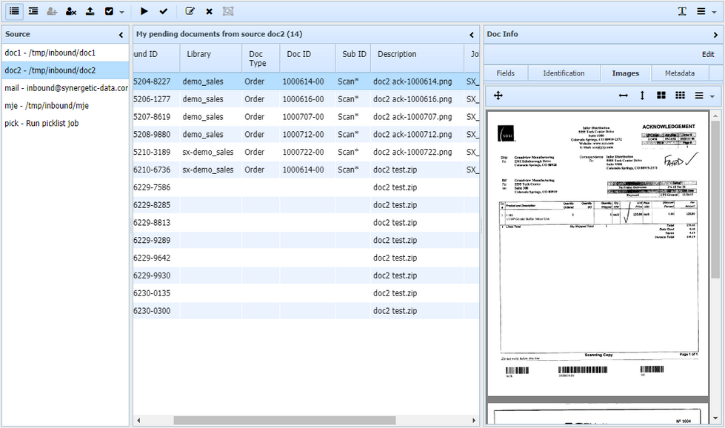Screen dimensions: 725x428
Task: Sort by the Description column header
Action: 397,54
